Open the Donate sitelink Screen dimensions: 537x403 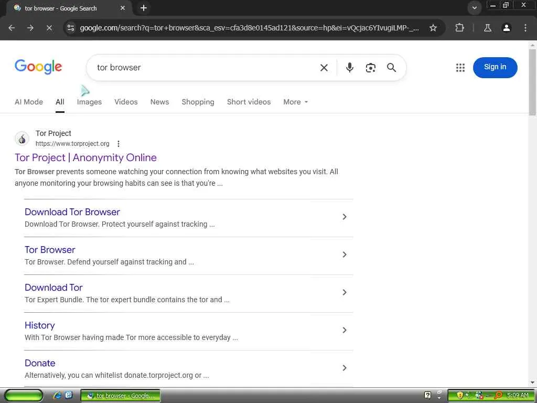[x=40, y=363]
